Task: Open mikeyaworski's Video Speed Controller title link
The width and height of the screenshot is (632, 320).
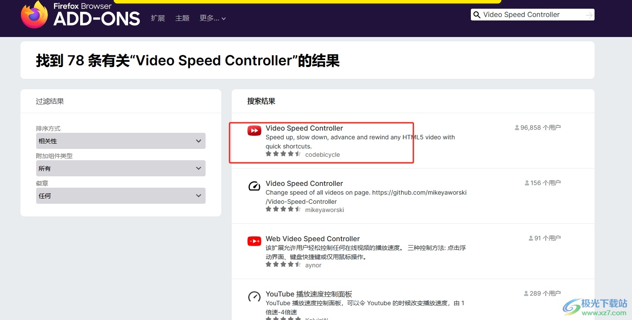Action: [304, 184]
